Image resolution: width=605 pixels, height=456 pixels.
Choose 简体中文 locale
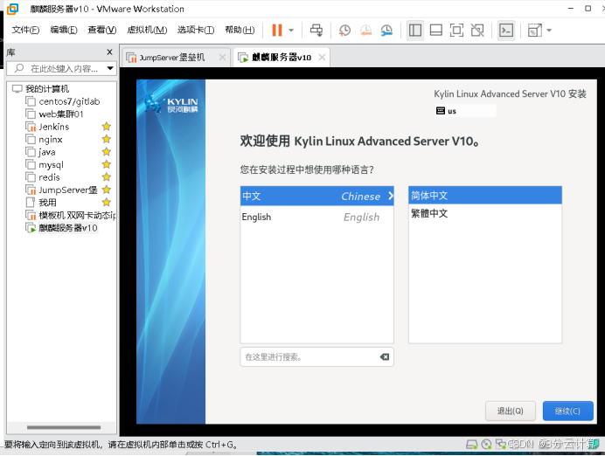pos(485,196)
